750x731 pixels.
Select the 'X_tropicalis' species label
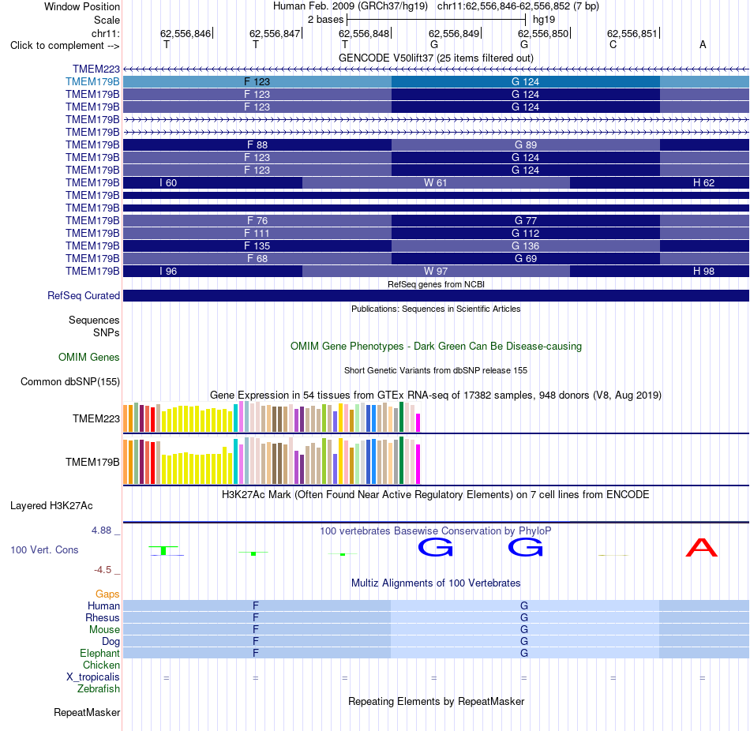[x=93, y=677]
